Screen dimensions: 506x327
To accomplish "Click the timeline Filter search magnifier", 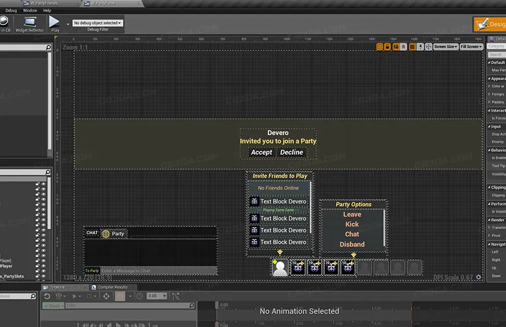I will click(192, 306).
